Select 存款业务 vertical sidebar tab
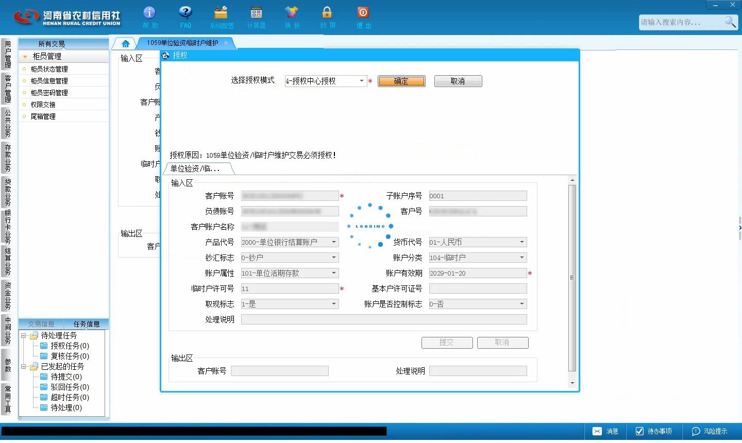This screenshot has height=443, width=742. (x=8, y=158)
